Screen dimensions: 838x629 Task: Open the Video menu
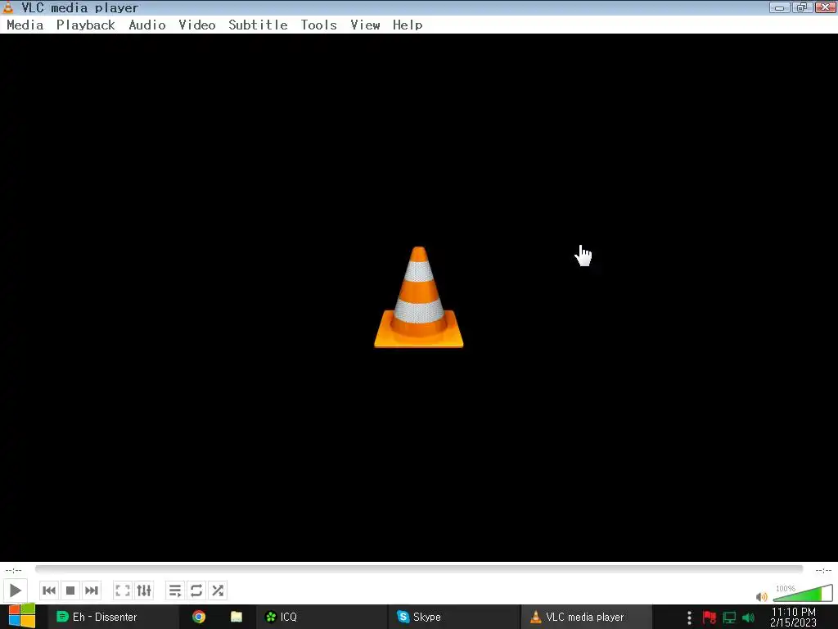coord(197,25)
